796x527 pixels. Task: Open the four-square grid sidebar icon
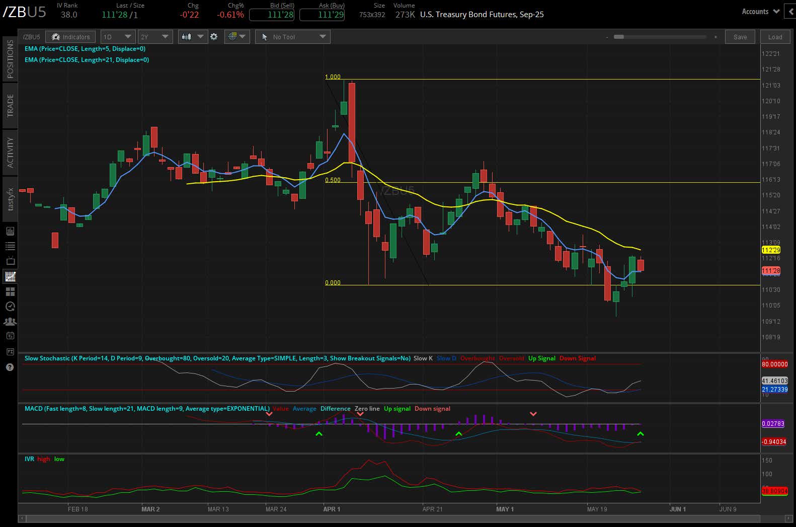10,291
